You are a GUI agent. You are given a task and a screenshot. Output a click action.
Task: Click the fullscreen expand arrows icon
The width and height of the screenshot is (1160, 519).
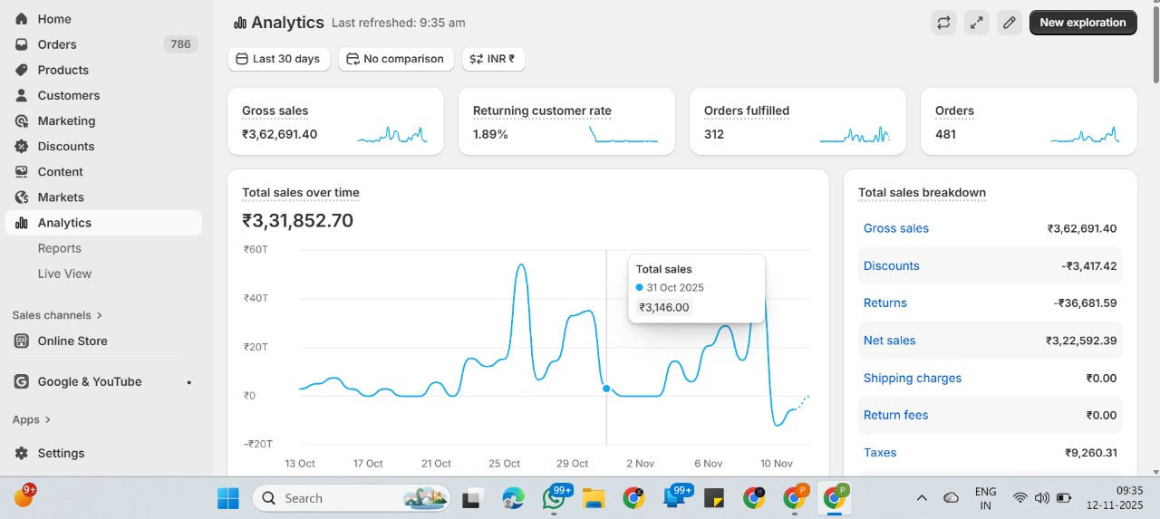pos(976,23)
